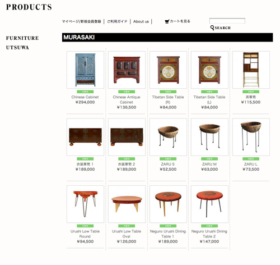Click the SEARCH button label
280x265 pixels.
tap(222, 28)
